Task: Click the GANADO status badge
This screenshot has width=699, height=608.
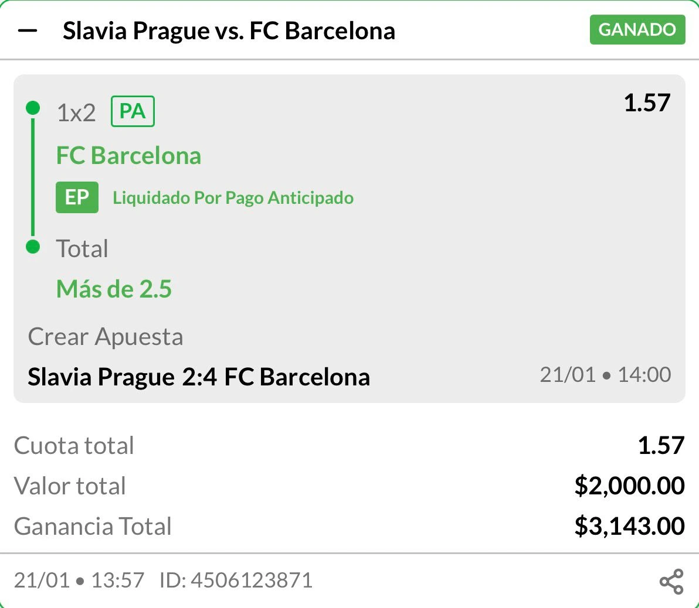Action: click(x=637, y=30)
